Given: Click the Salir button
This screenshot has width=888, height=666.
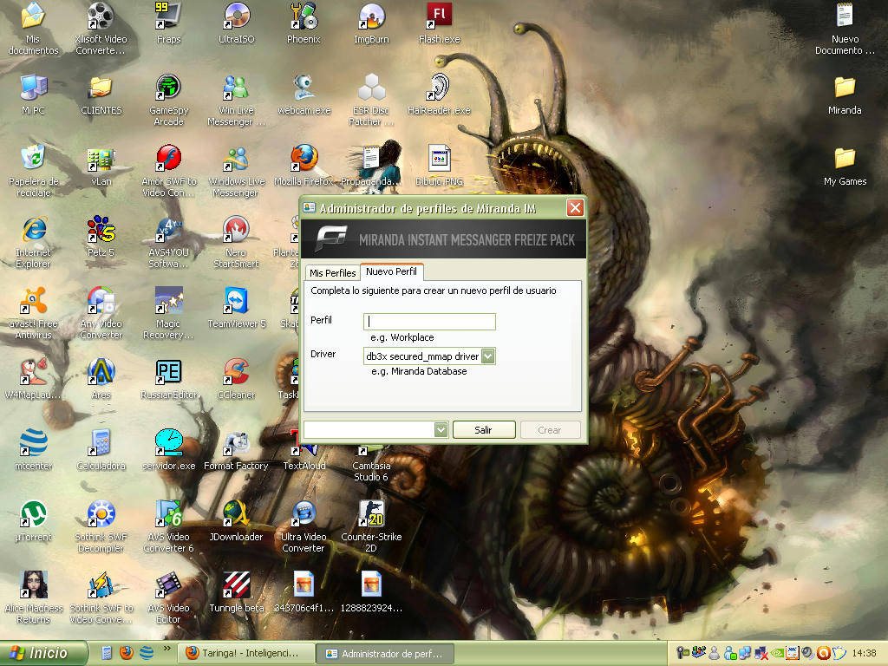Looking at the screenshot, I should tap(484, 430).
